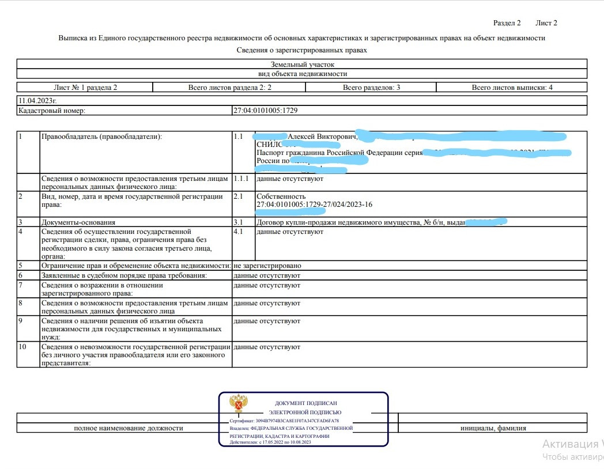
Task: Click 'Всего листов раздела 2: 2' cell
Action: point(229,88)
